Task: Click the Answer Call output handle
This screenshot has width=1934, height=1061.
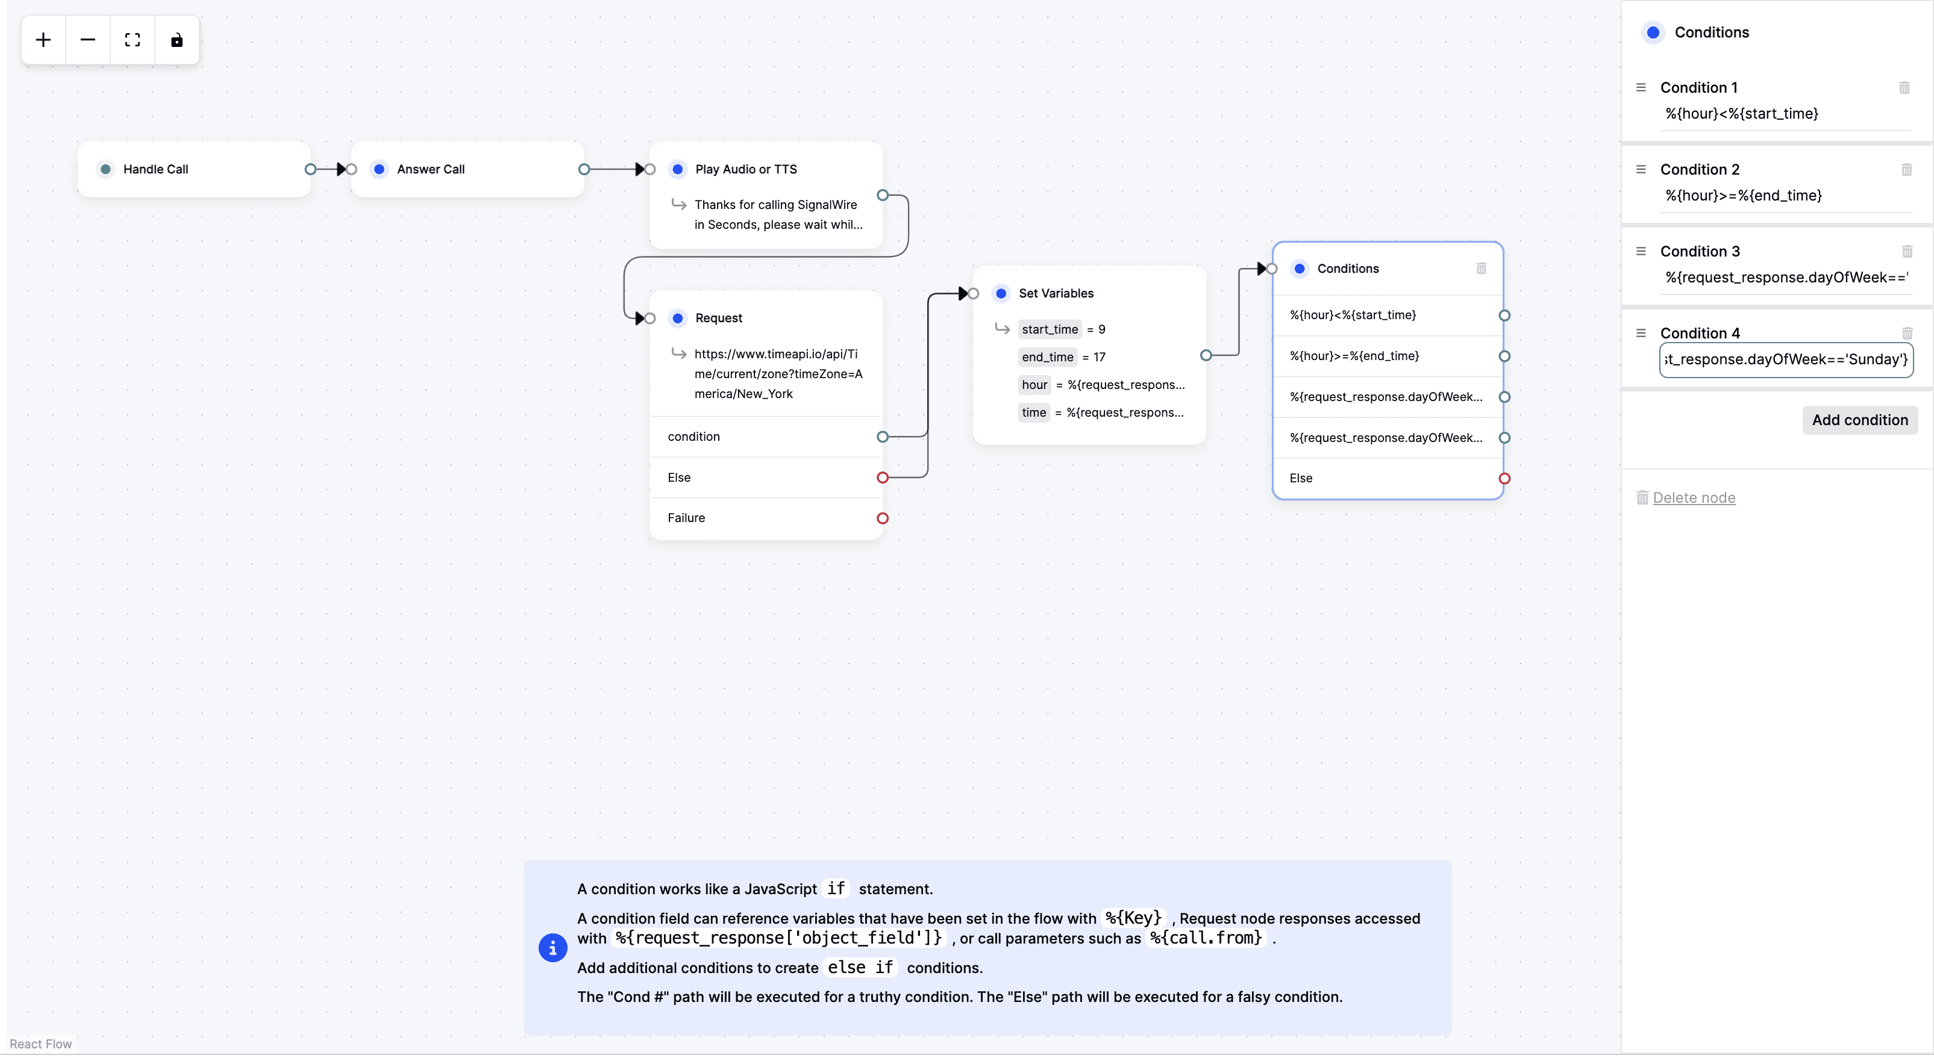Action: 584,170
